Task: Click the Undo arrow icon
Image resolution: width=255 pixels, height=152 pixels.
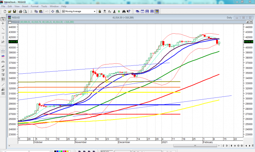Action: click(47, 11)
